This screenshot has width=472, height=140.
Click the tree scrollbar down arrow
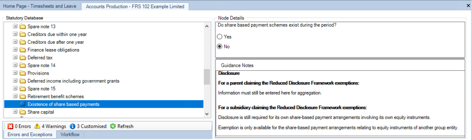click(x=207, y=114)
